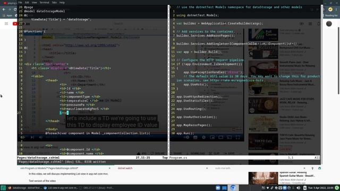The image size is (340, 191).
Task: Switch to the 'sudo mariadb' terminal tab
Action: point(223,168)
